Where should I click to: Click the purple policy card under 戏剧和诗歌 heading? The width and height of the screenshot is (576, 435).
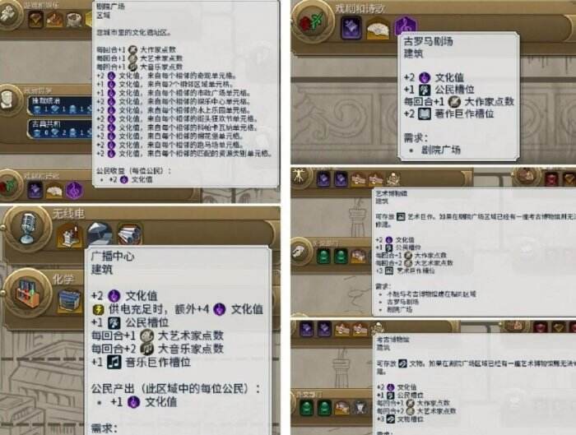pos(351,28)
